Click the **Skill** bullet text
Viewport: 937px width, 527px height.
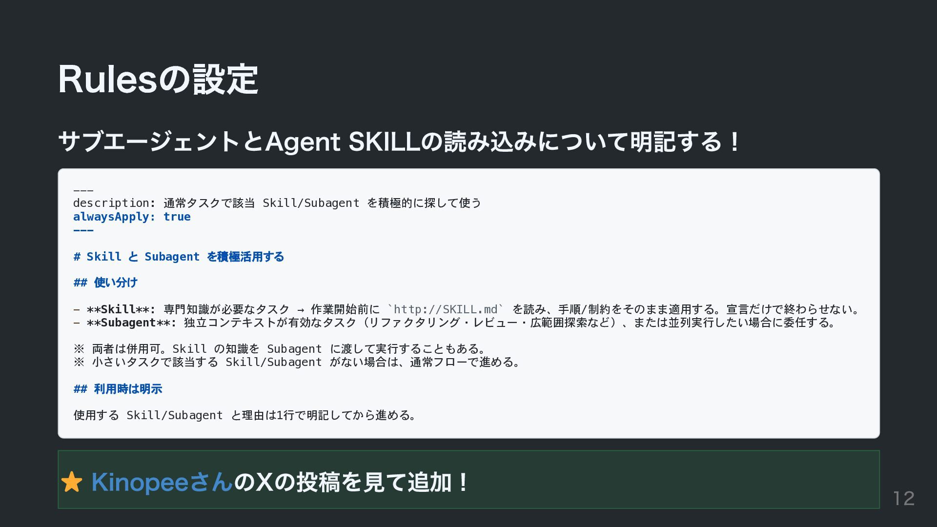[x=467, y=309]
